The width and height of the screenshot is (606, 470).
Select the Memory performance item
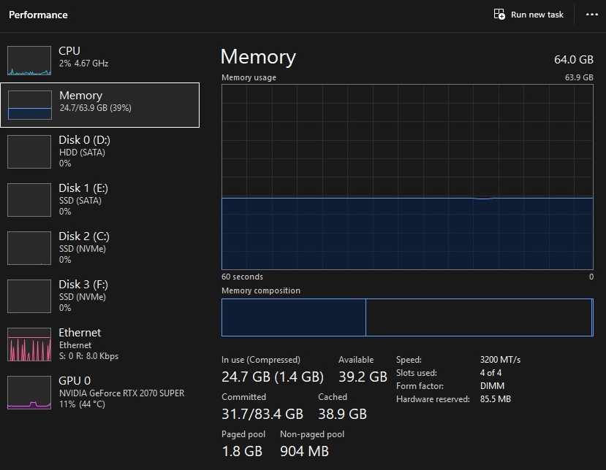click(x=99, y=105)
